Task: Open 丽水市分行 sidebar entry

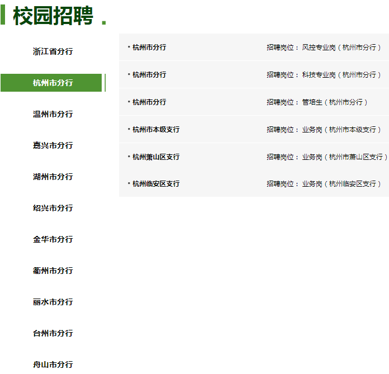Action: pyautogui.click(x=53, y=302)
